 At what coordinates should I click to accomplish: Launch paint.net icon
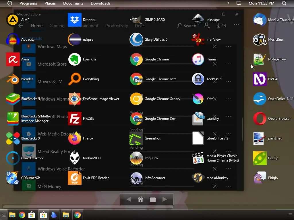(260, 138)
